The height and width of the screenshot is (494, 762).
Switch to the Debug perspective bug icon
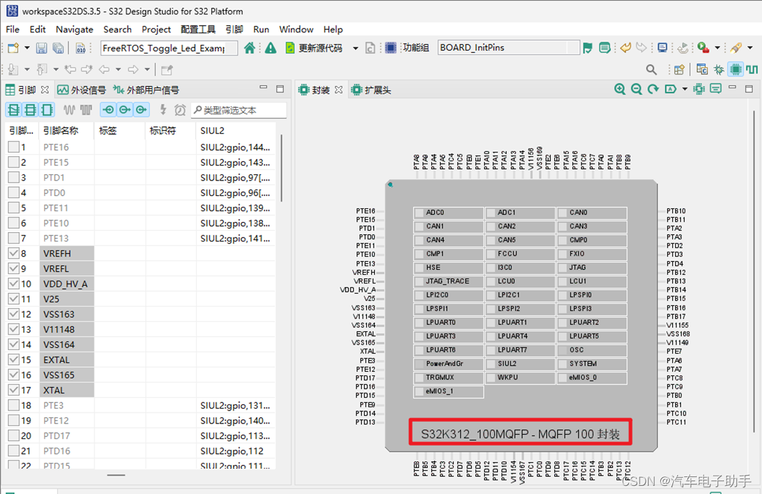[719, 69]
